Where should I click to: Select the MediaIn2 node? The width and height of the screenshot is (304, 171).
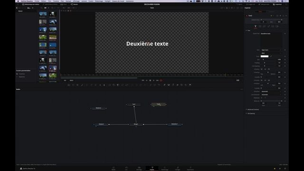coord(98,108)
